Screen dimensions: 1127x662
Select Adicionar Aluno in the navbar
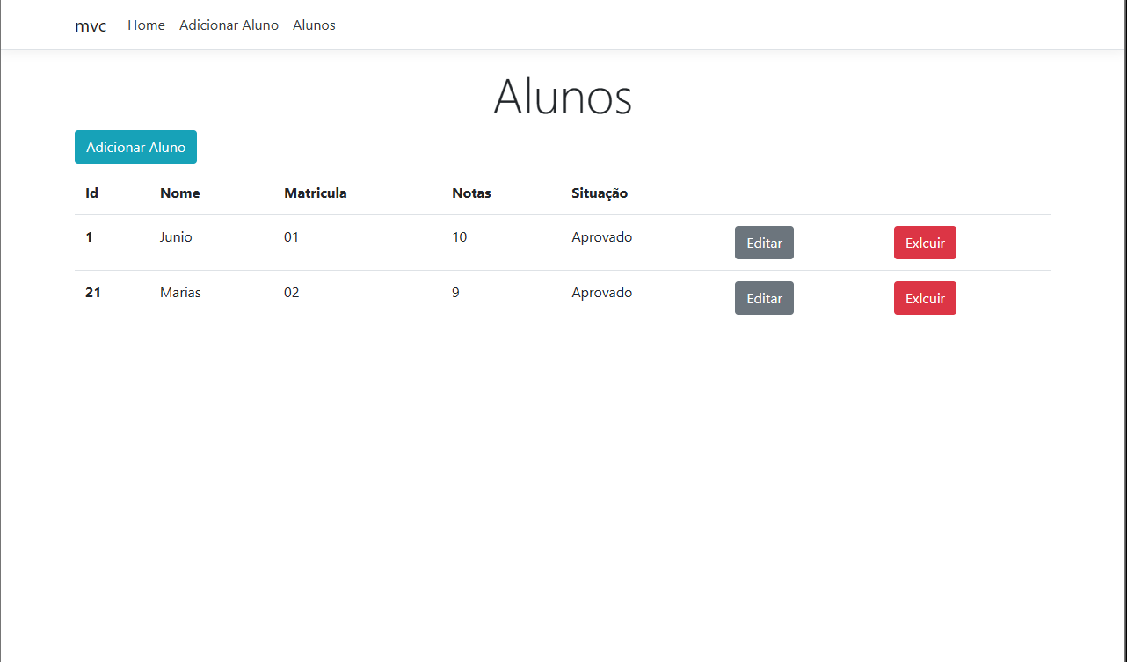point(229,25)
